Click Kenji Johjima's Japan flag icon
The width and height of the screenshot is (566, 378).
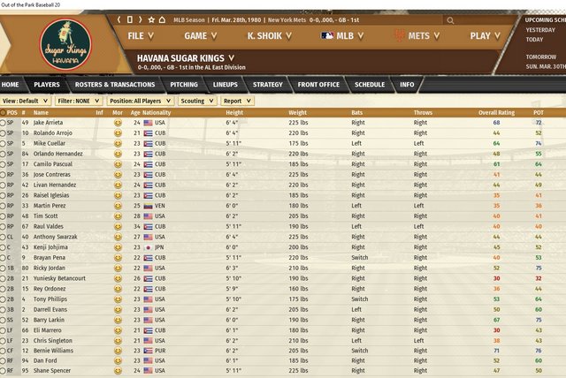148,247
